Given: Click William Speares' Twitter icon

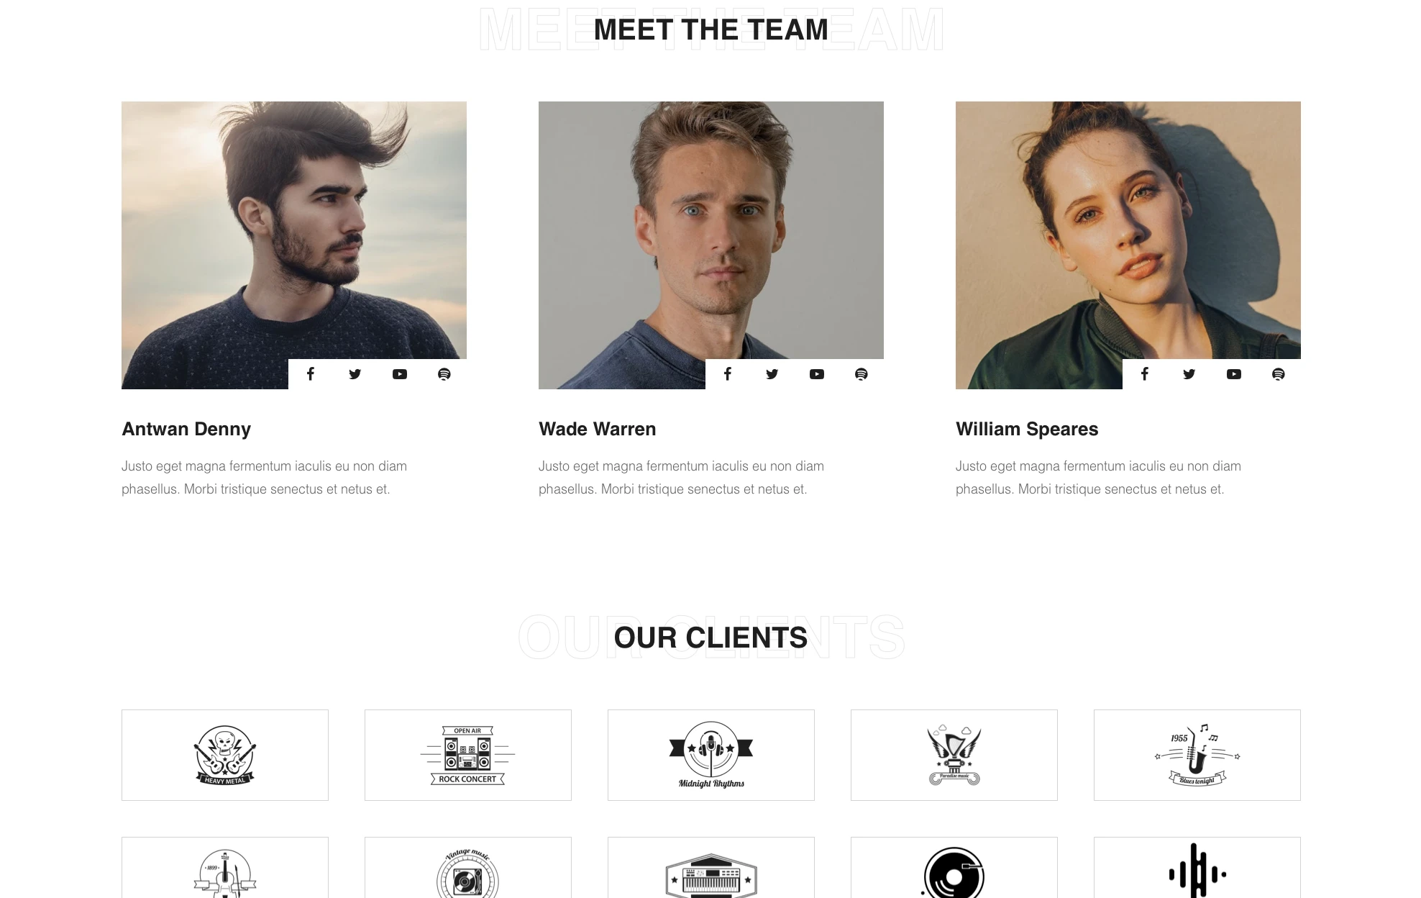Looking at the screenshot, I should coord(1189,374).
